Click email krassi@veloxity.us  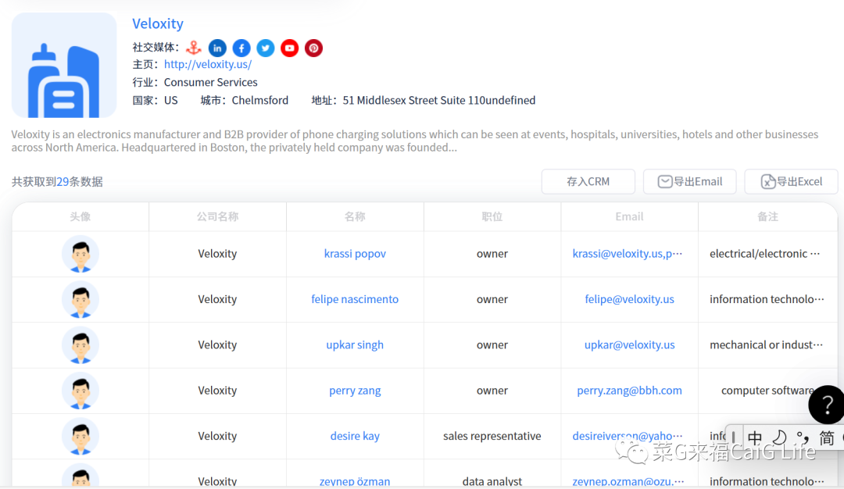pyautogui.click(x=627, y=254)
